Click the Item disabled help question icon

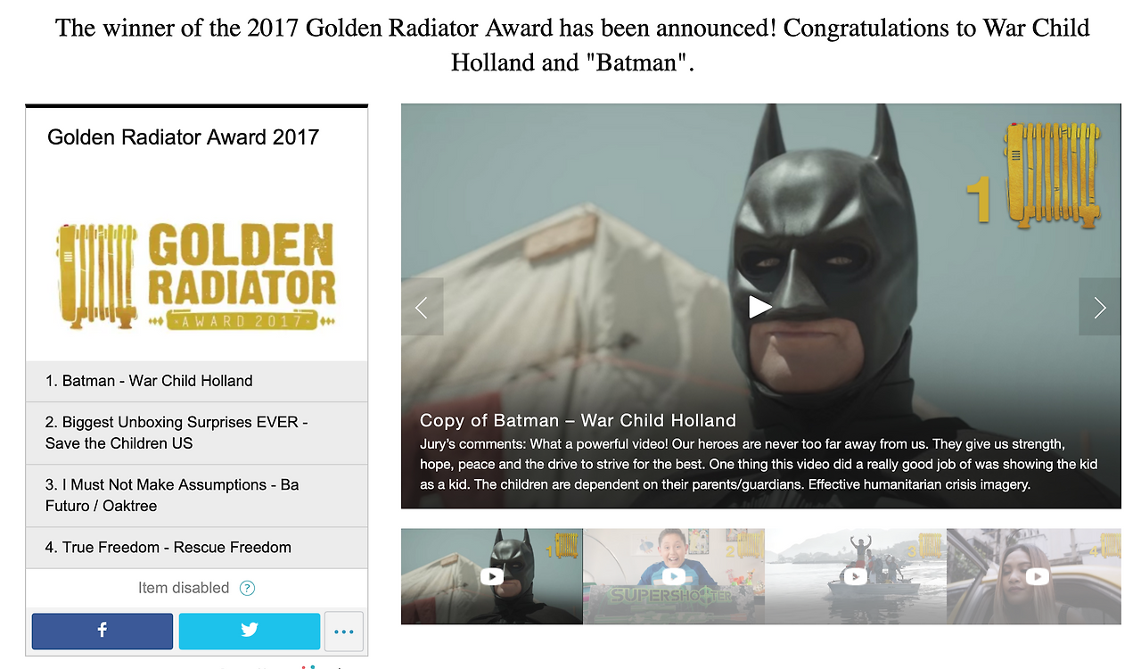tap(248, 588)
